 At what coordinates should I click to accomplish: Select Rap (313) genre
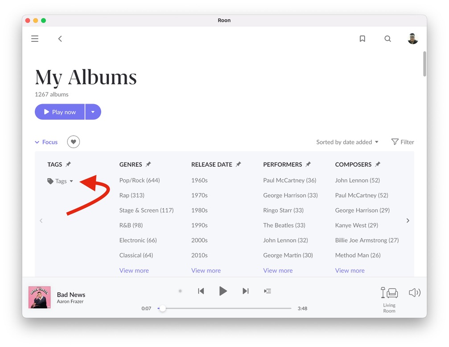coord(132,195)
